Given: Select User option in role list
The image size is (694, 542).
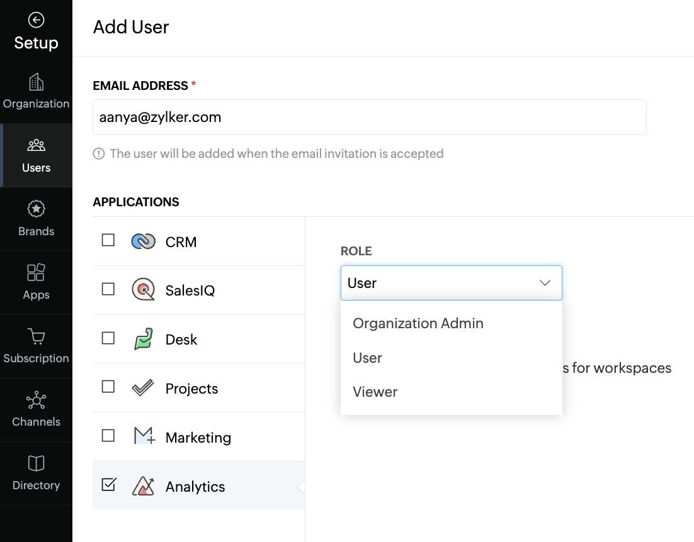Looking at the screenshot, I should coord(367,358).
